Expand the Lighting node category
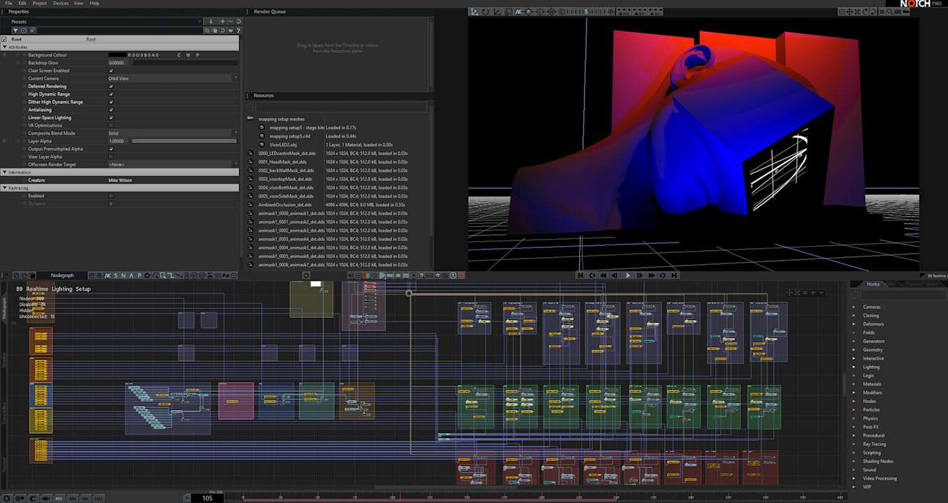 [x=854, y=367]
